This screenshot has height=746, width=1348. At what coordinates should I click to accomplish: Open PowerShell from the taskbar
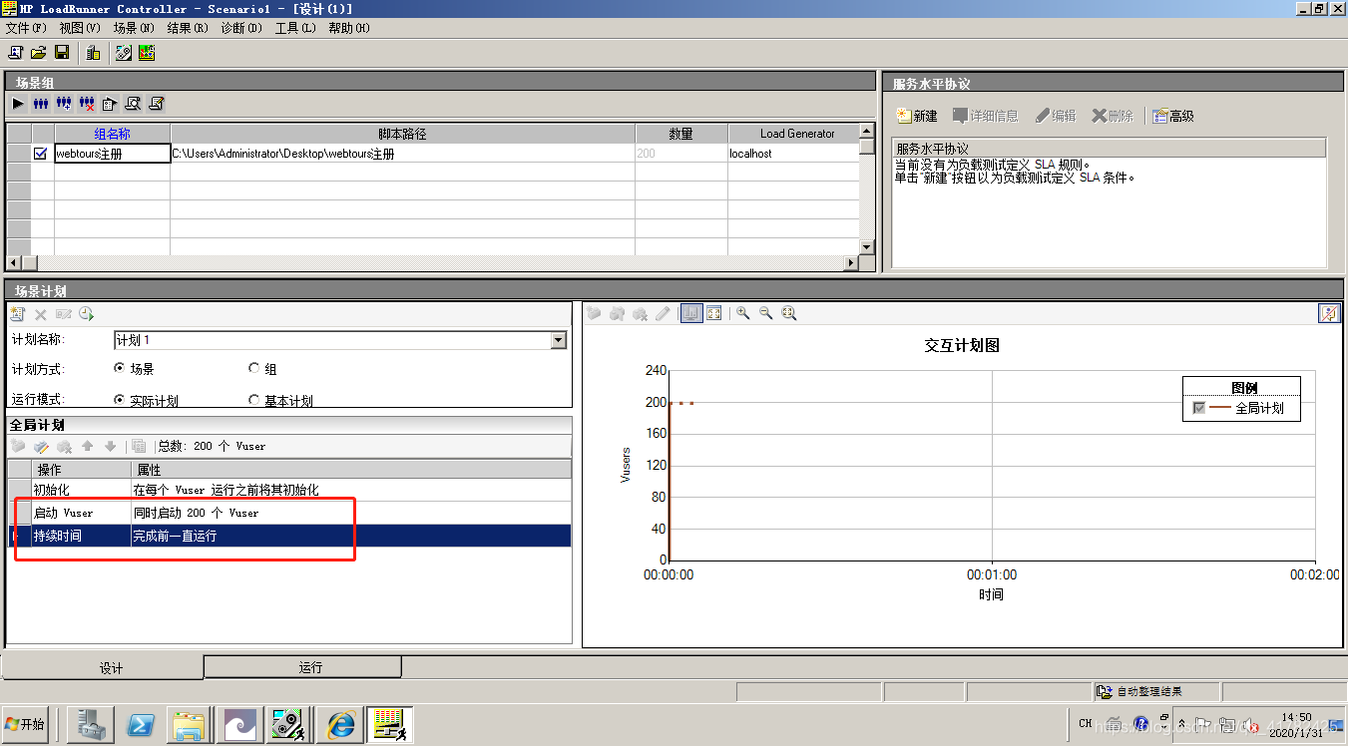click(x=141, y=724)
